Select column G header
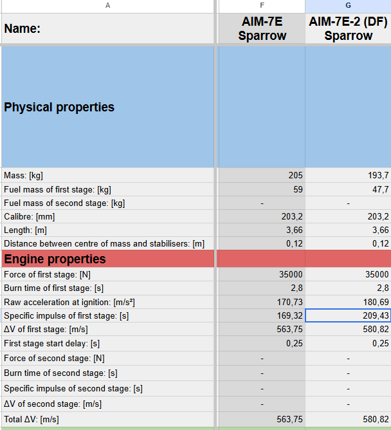Image resolution: width=391 pixels, height=430 pixels. pos(348,6)
